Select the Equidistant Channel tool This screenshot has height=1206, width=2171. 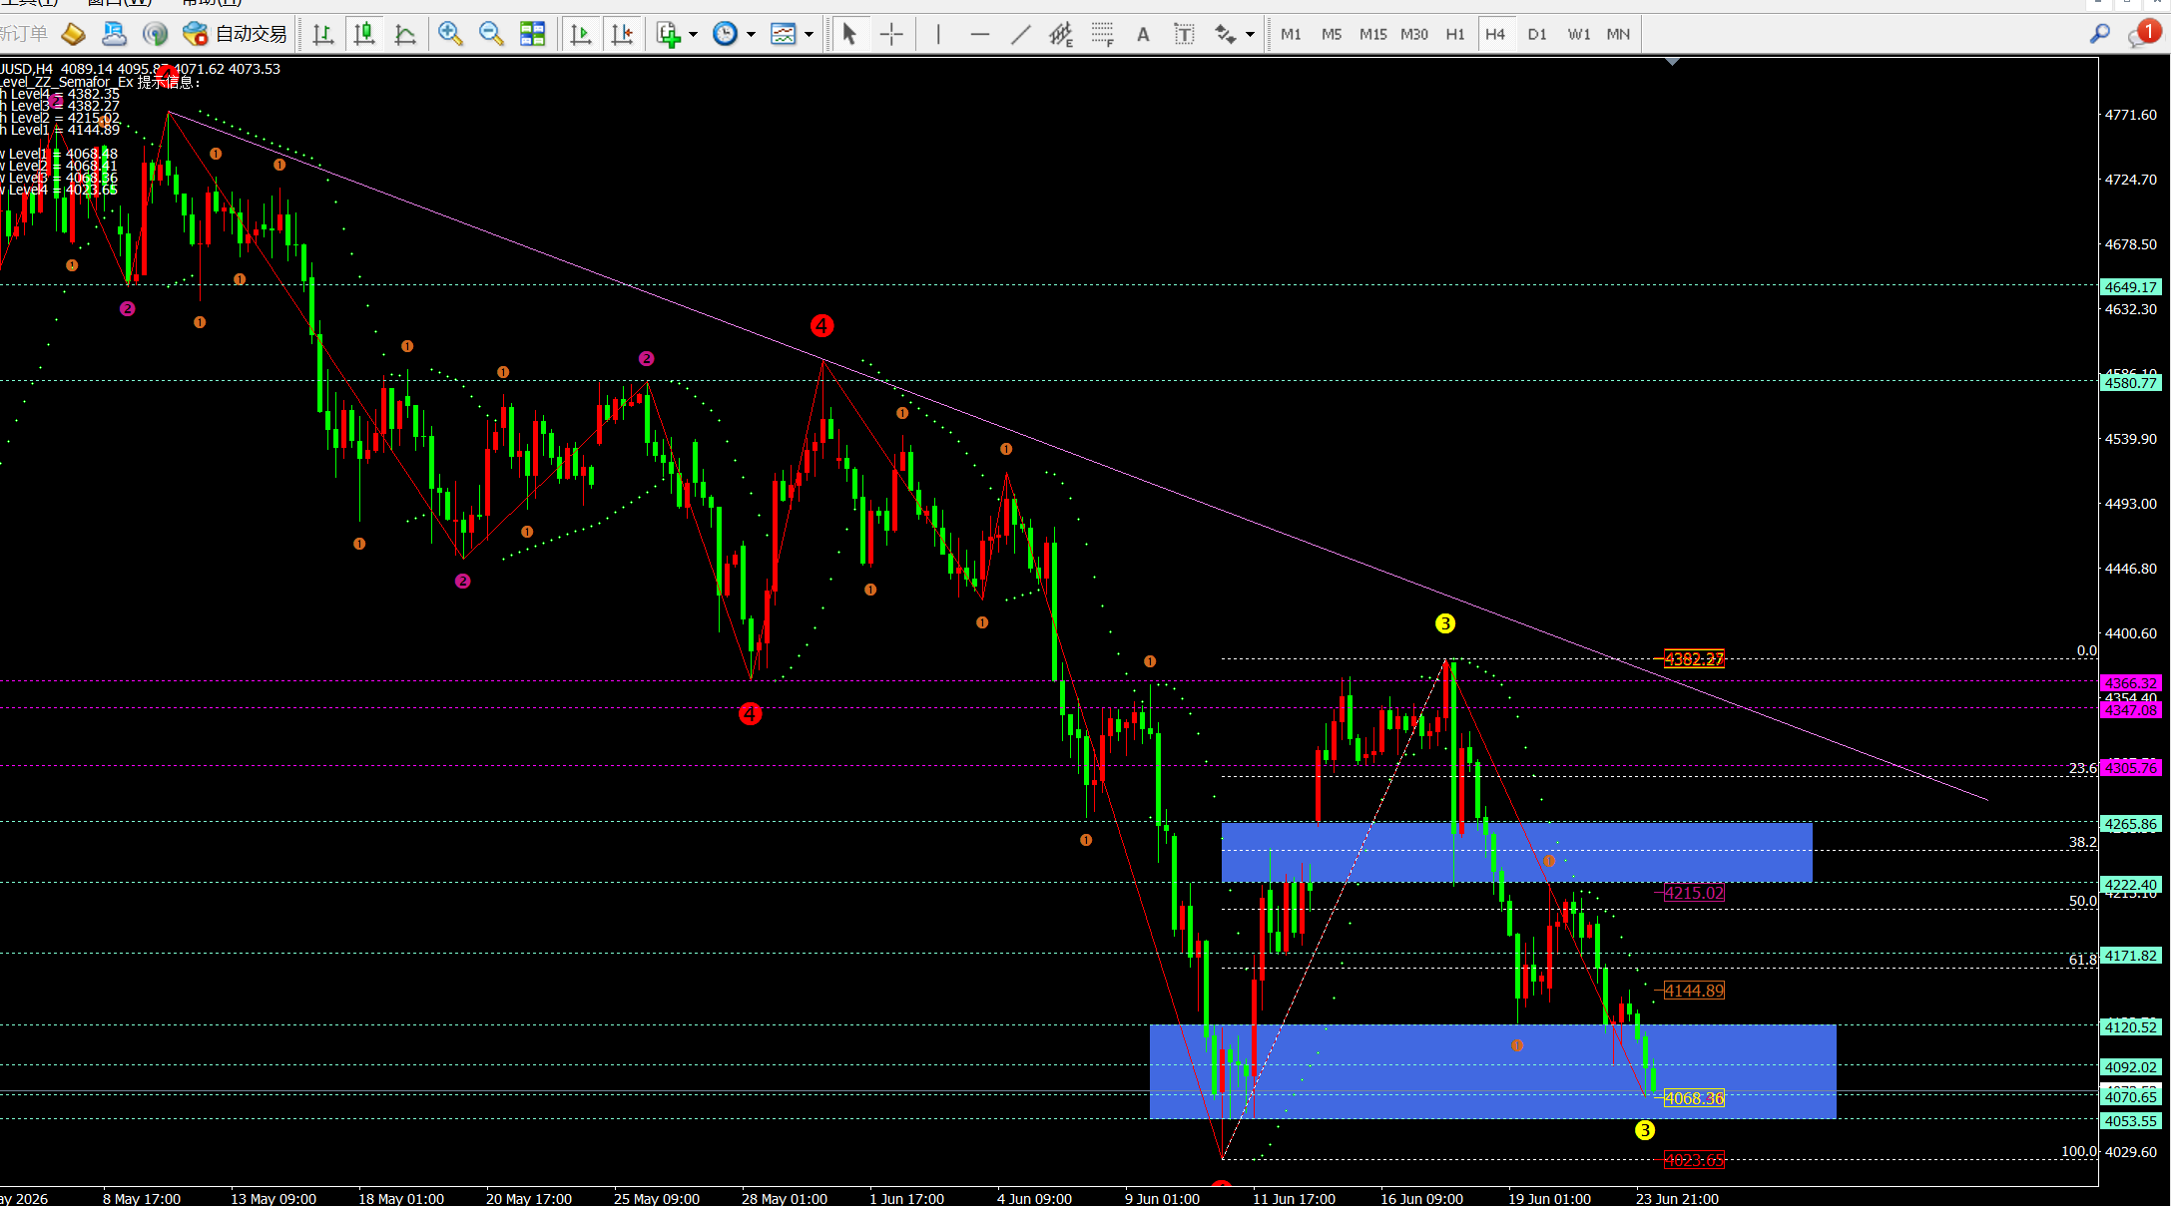(x=1061, y=34)
